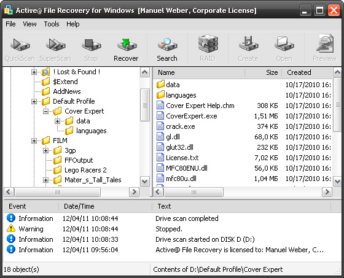Select the data folder icon in file list

point(160,84)
